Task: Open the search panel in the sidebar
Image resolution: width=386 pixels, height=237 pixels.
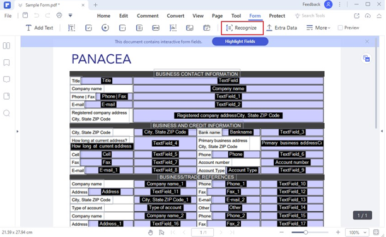Action: point(6,113)
